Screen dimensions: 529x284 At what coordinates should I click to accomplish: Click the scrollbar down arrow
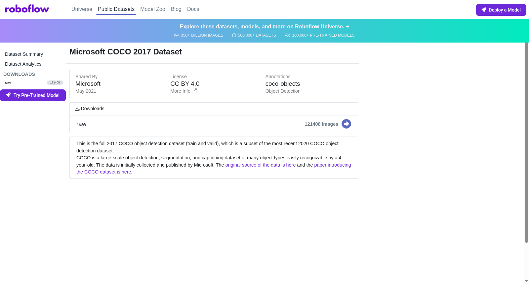[x=527, y=281]
